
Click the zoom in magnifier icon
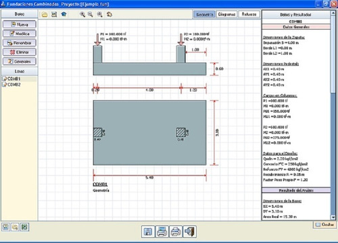(82, 14)
